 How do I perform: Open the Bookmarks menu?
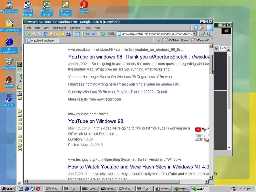click(59, 28)
